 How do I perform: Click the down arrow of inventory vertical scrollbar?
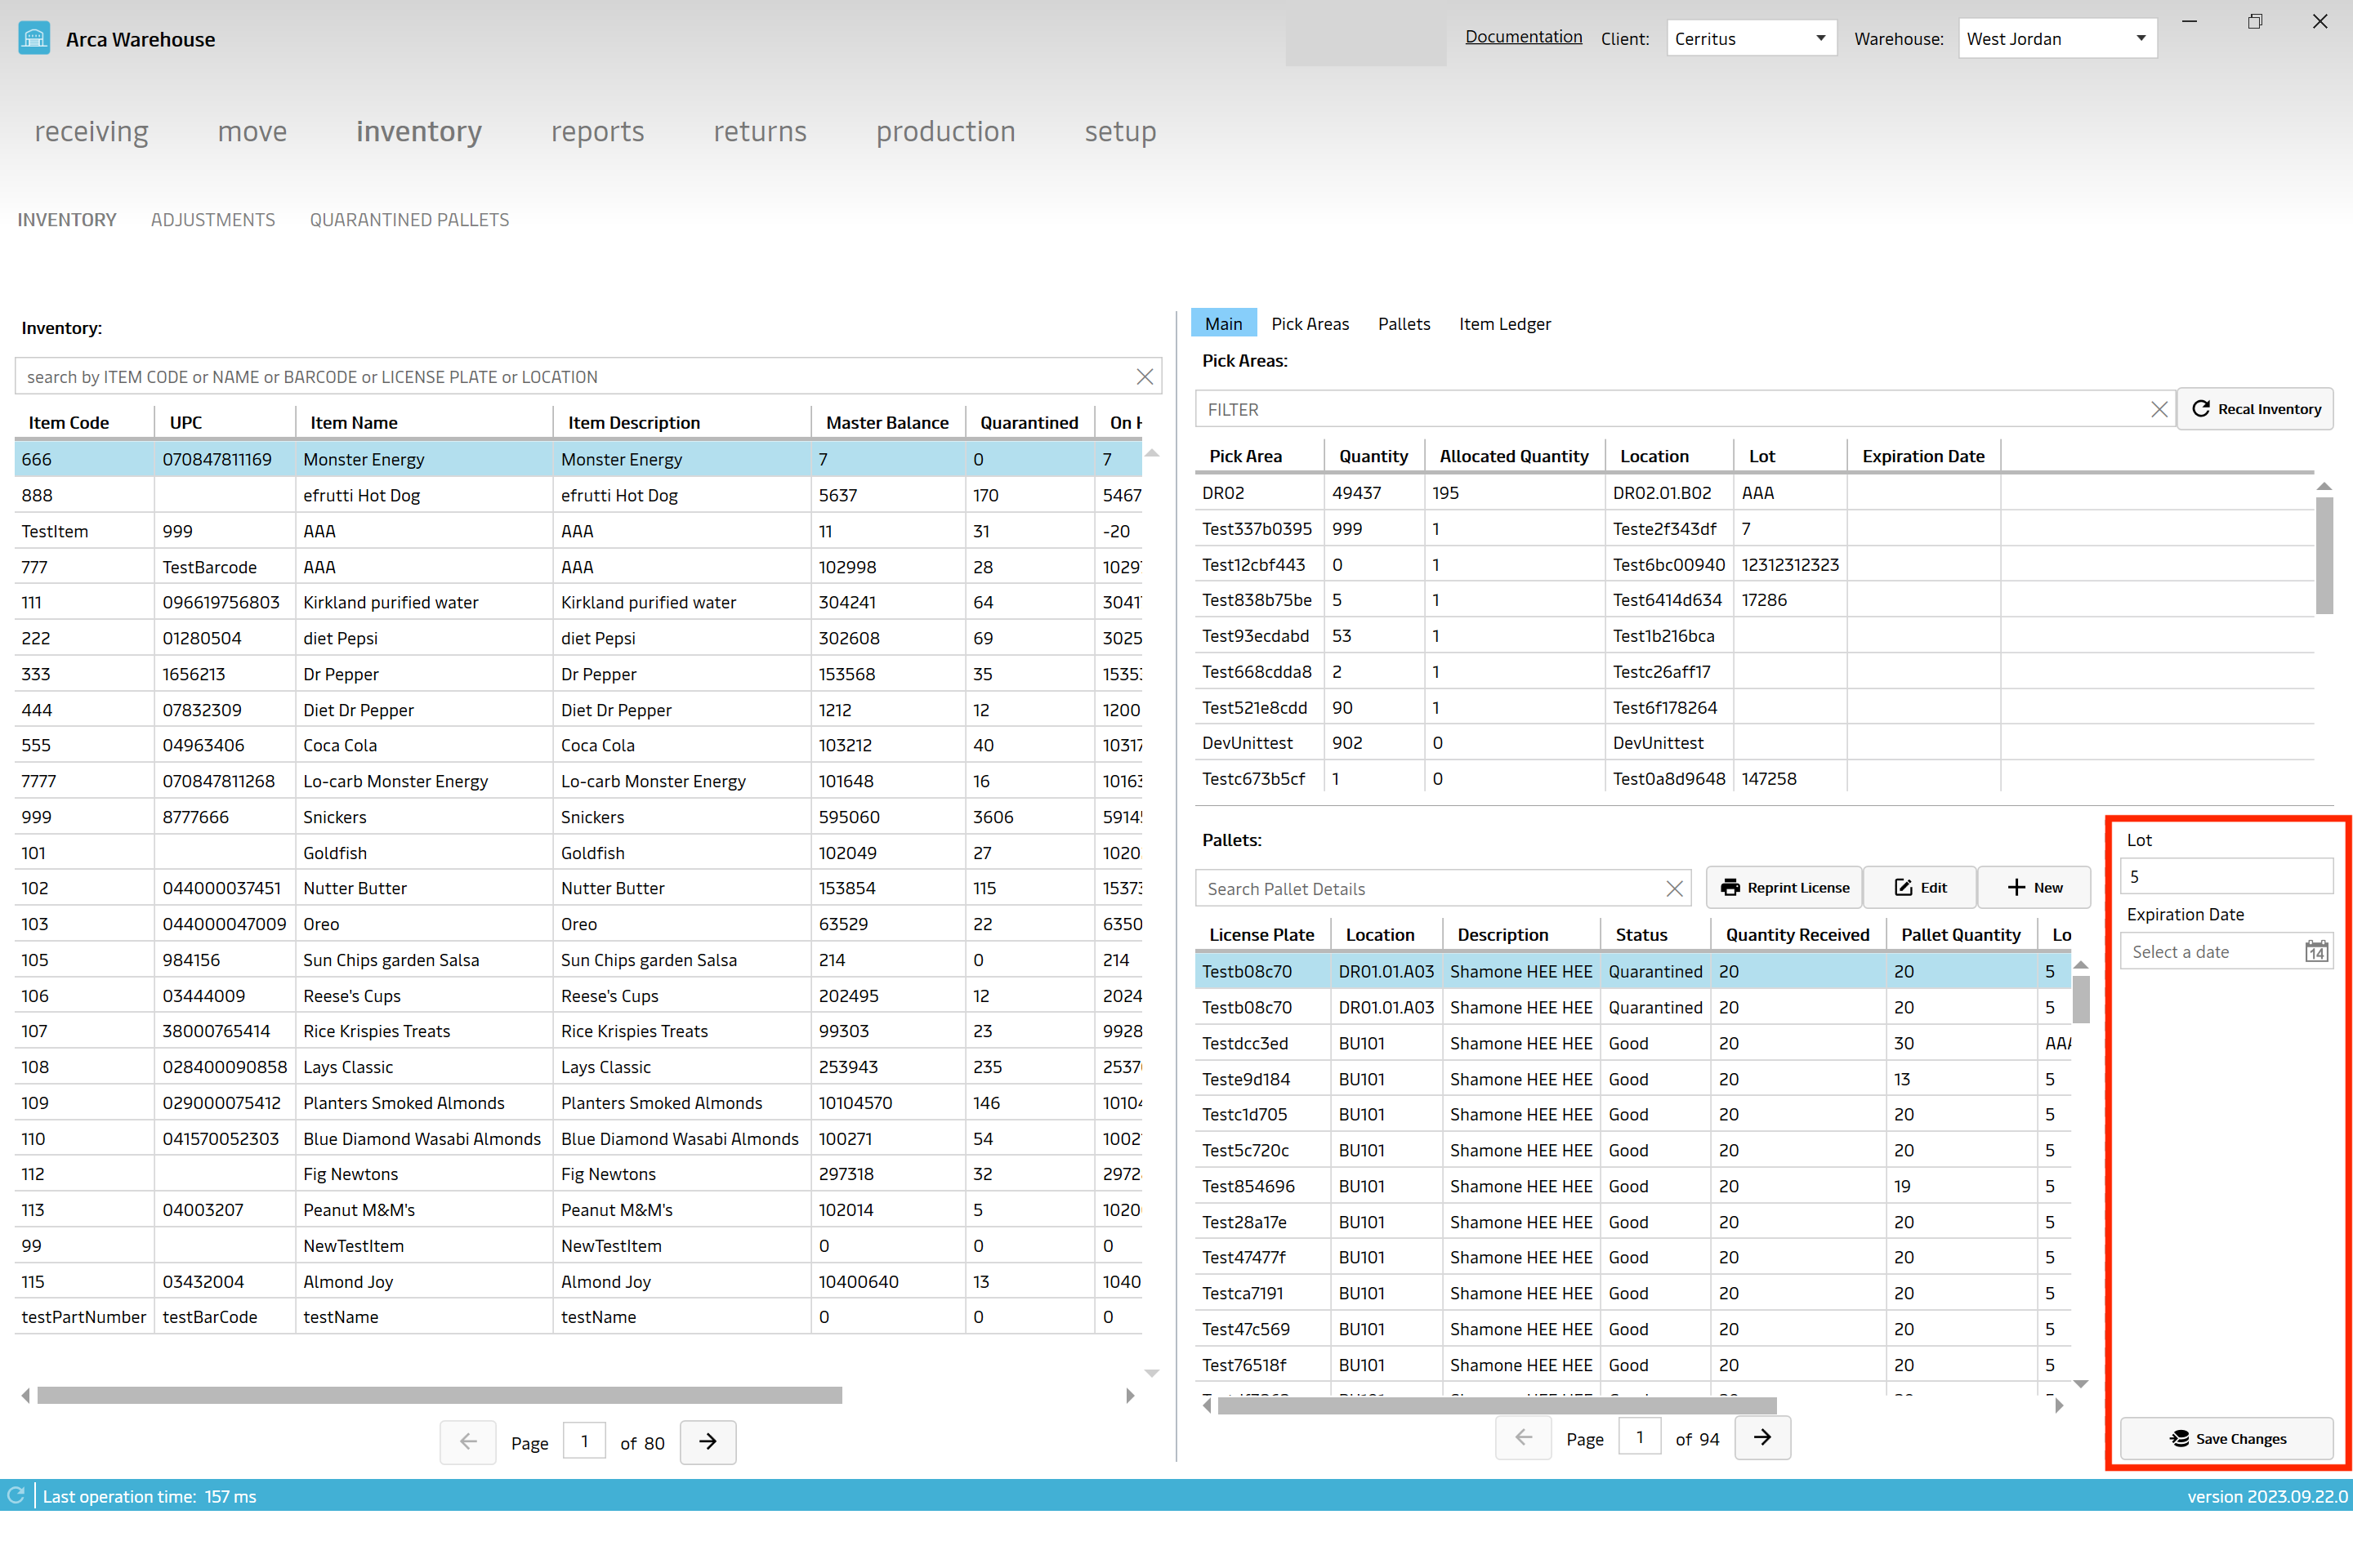(1151, 1373)
